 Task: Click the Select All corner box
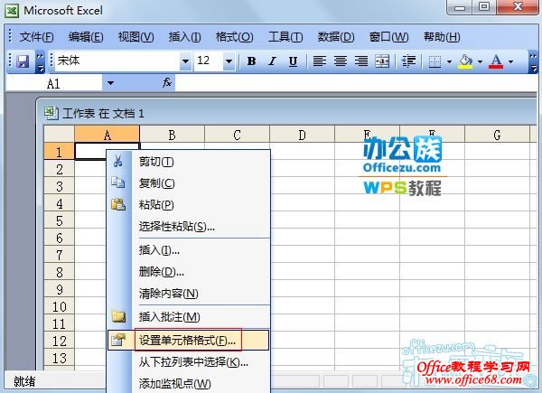[x=59, y=134]
